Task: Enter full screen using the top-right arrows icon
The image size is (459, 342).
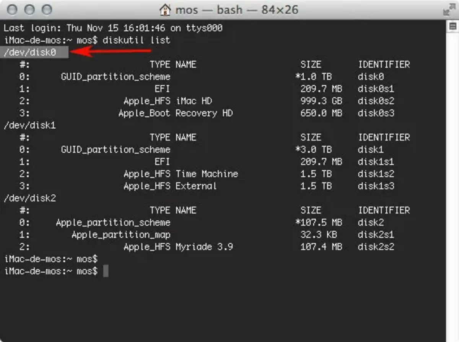Action: (x=448, y=11)
